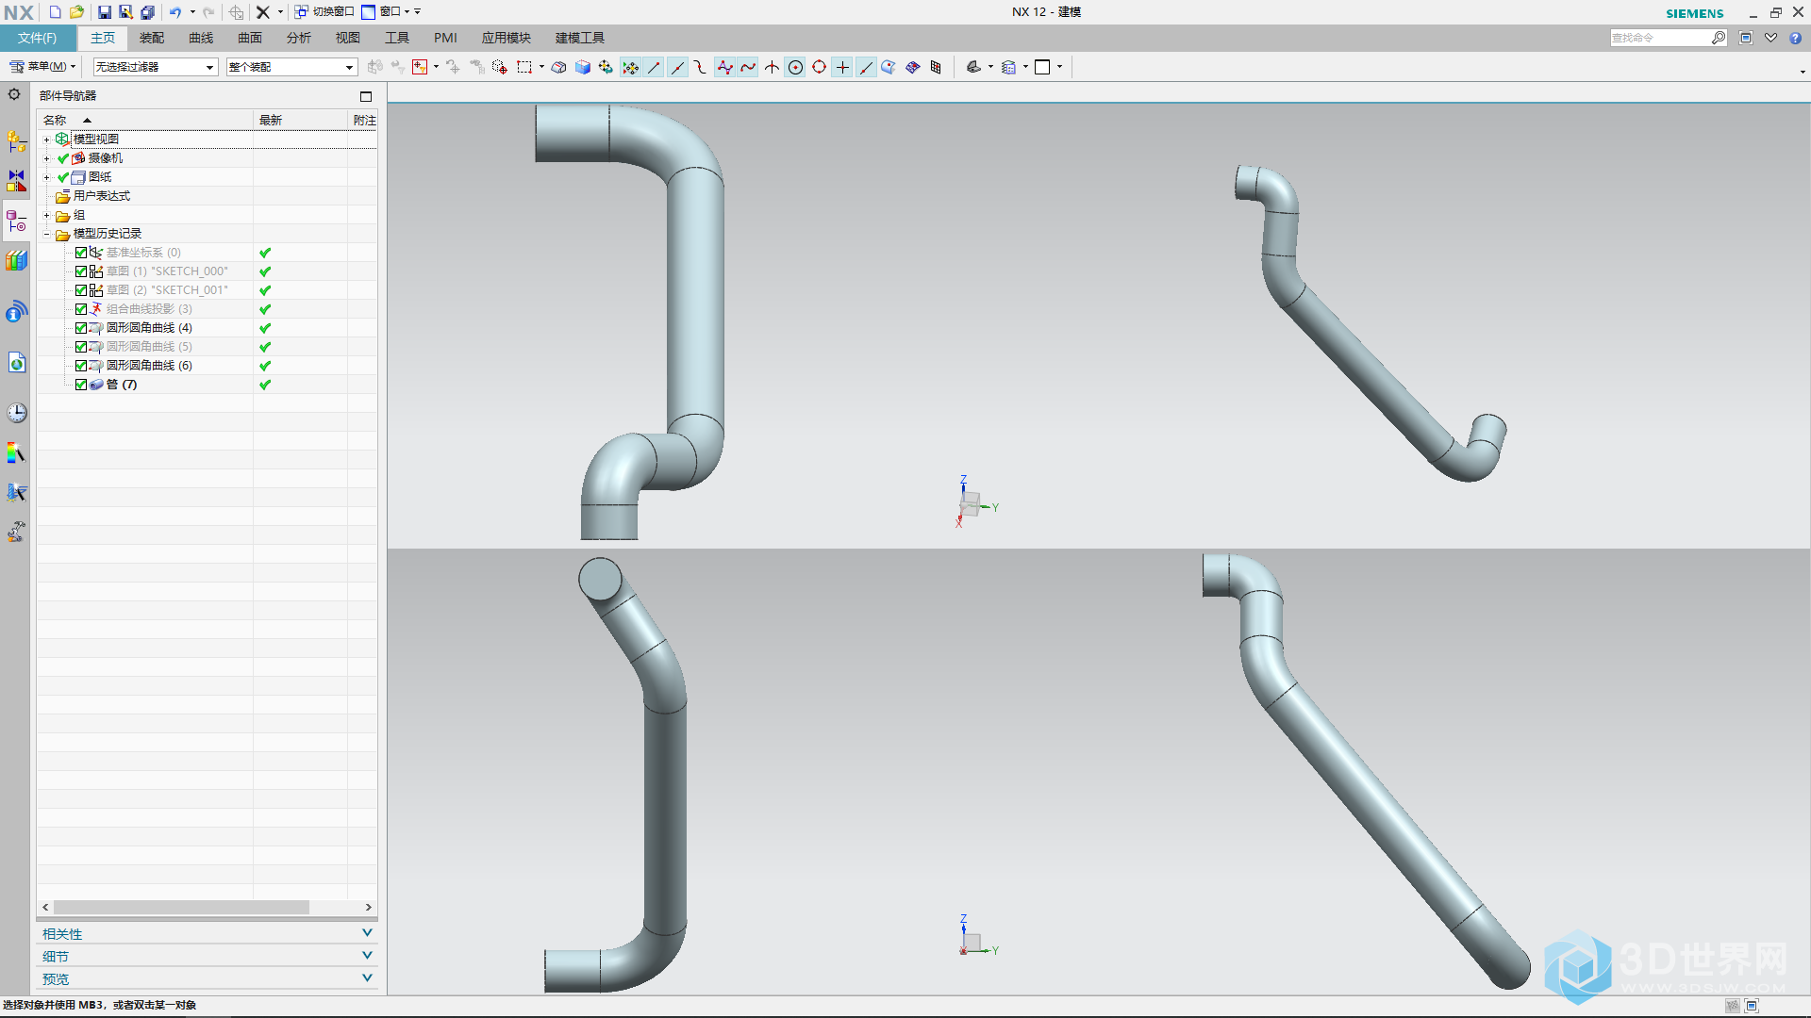Switch to the 曲线 ribbon tab

[201, 38]
